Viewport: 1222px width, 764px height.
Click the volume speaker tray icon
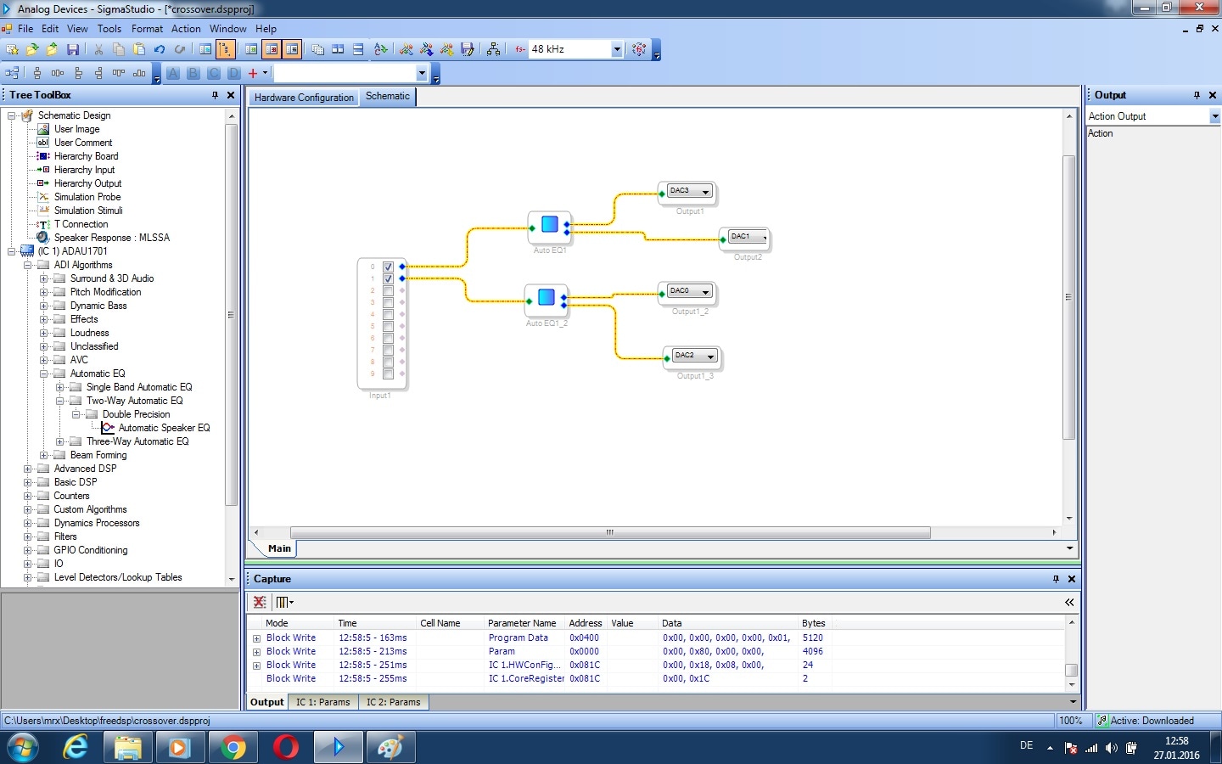pos(1111,748)
